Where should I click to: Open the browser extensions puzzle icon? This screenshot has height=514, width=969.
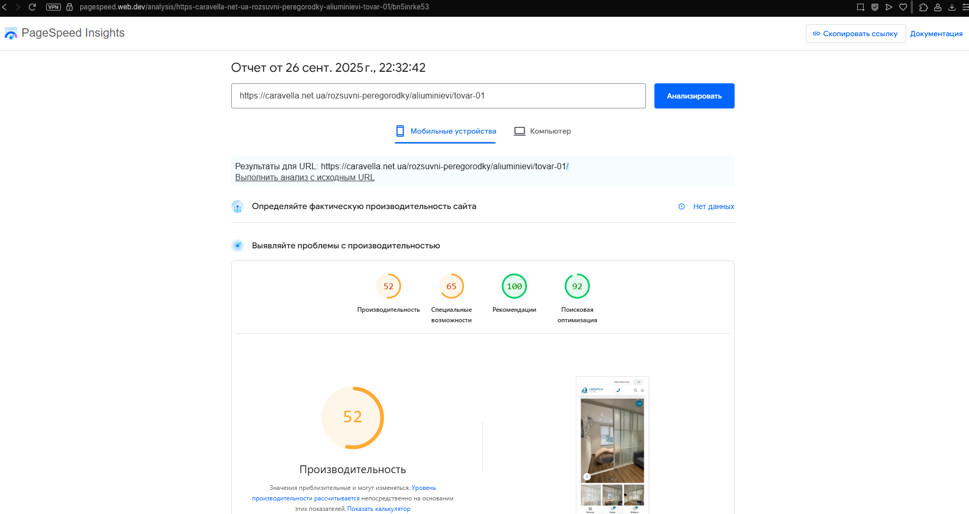coord(924,7)
